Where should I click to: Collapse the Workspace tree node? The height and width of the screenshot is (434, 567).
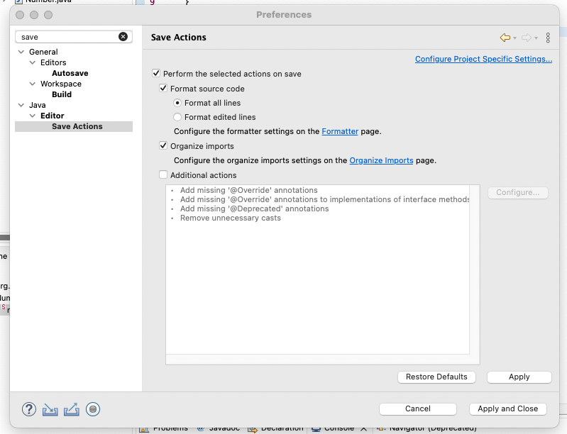tap(33, 84)
